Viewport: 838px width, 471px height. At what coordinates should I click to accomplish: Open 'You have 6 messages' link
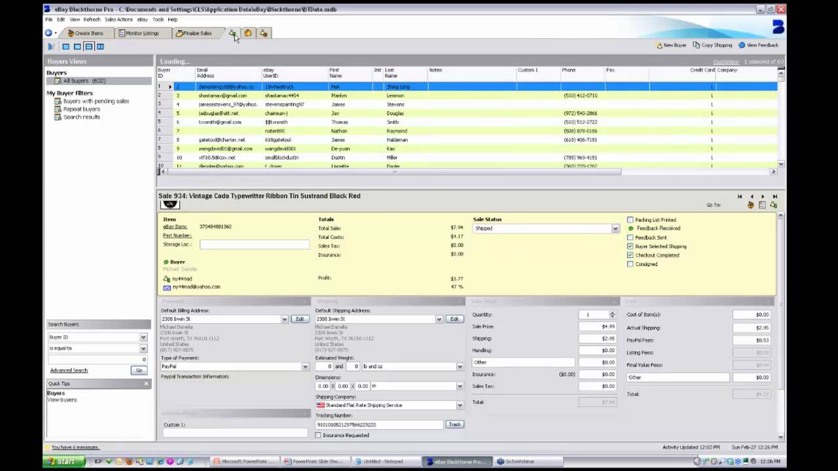point(75,447)
